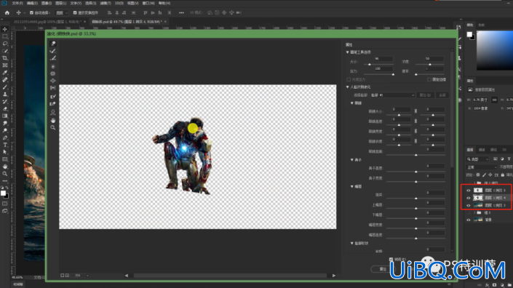Select the Eyedropper tool
Image resolution: width=513 pixels, height=288 pixels.
click(5, 73)
